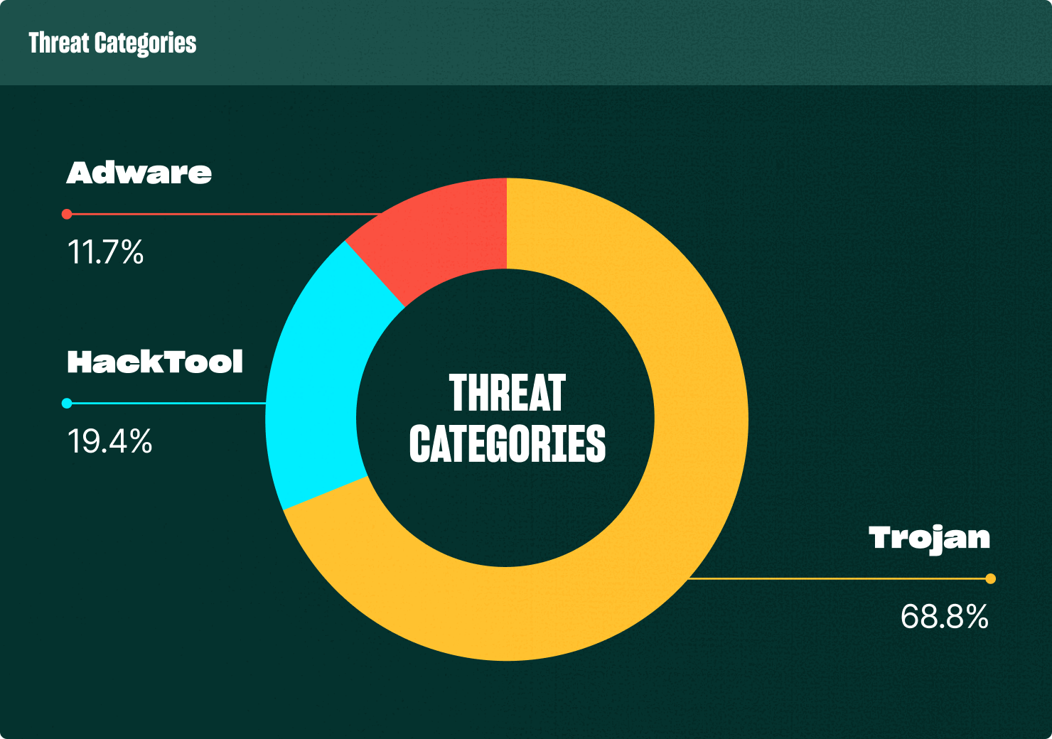Click the Trojan category label
1052x739 pixels.
[x=929, y=538]
